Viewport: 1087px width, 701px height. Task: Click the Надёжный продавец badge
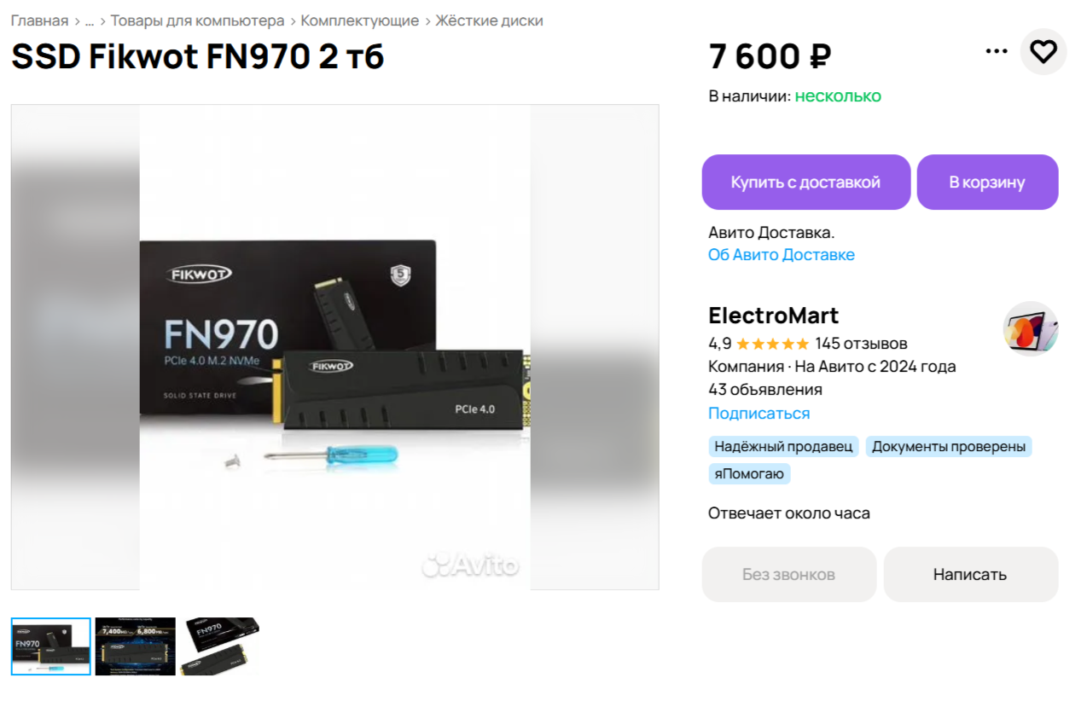pyautogui.click(x=784, y=447)
